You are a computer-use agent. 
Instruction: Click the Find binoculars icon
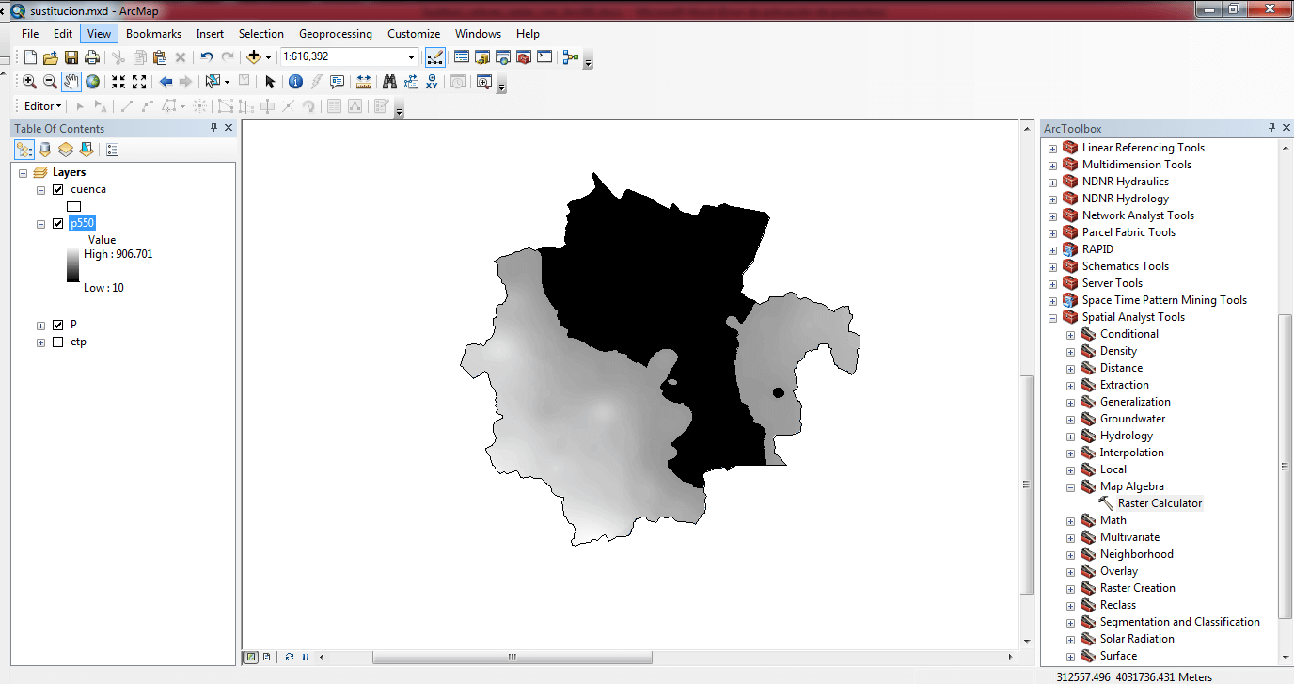click(389, 82)
